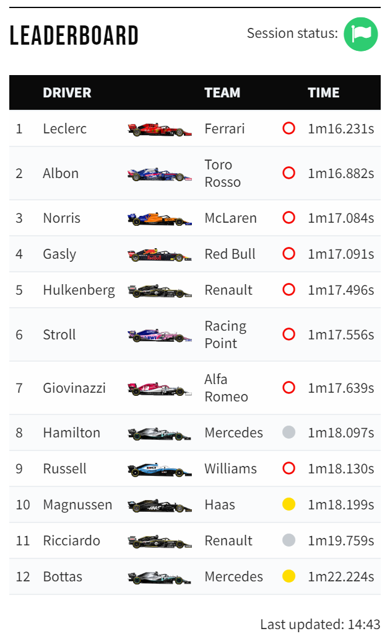This screenshot has width=390, height=644.
Task: Click the TIME column header
Action: tap(324, 93)
